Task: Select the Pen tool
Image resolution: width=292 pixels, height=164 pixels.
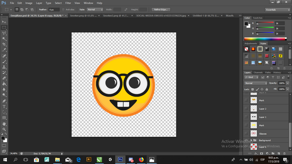Action: [x=4, y=101]
